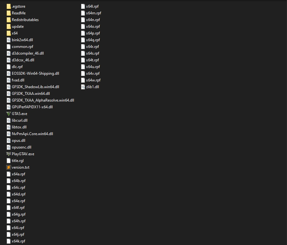Select the file name x64g.rpf
Screen dimensions: 287x245
(19, 214)
